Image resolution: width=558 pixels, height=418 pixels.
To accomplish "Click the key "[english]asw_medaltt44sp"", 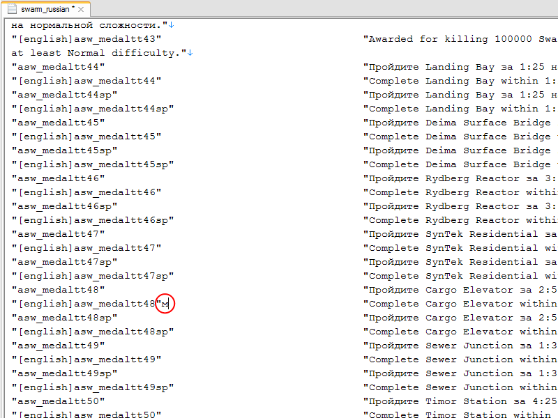I will [x=93, y=109].
